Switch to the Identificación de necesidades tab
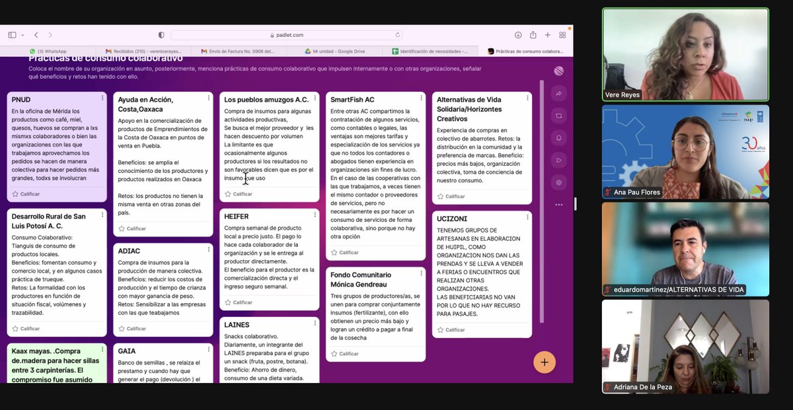This screenshot has width=793, height=410. (x=430, y=51)
